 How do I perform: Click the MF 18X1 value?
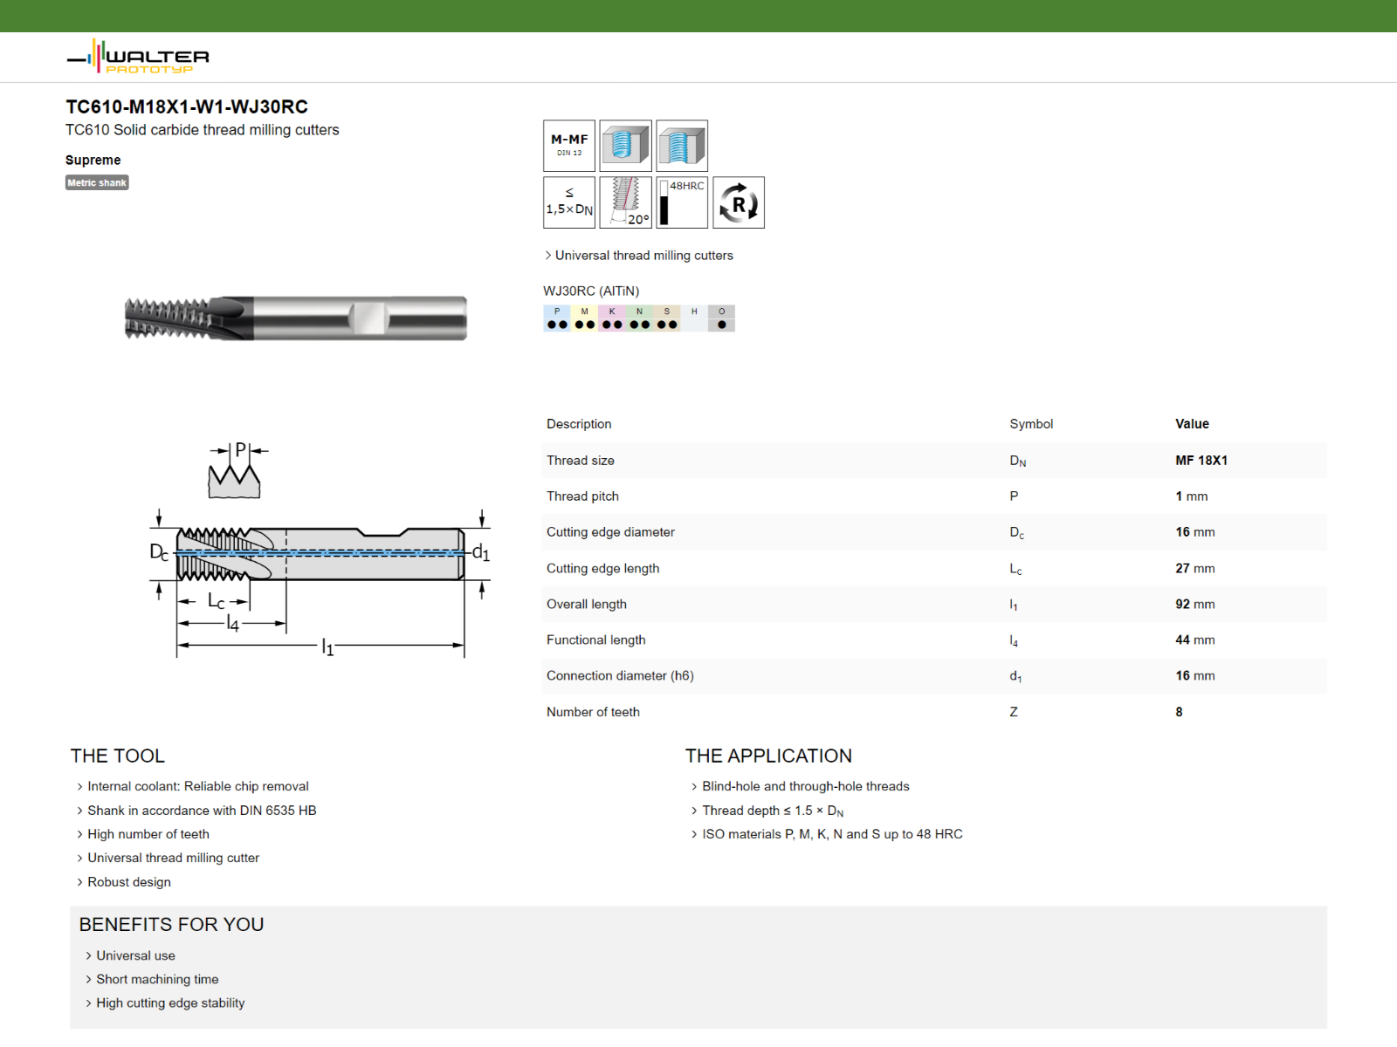coord(1201,461)
